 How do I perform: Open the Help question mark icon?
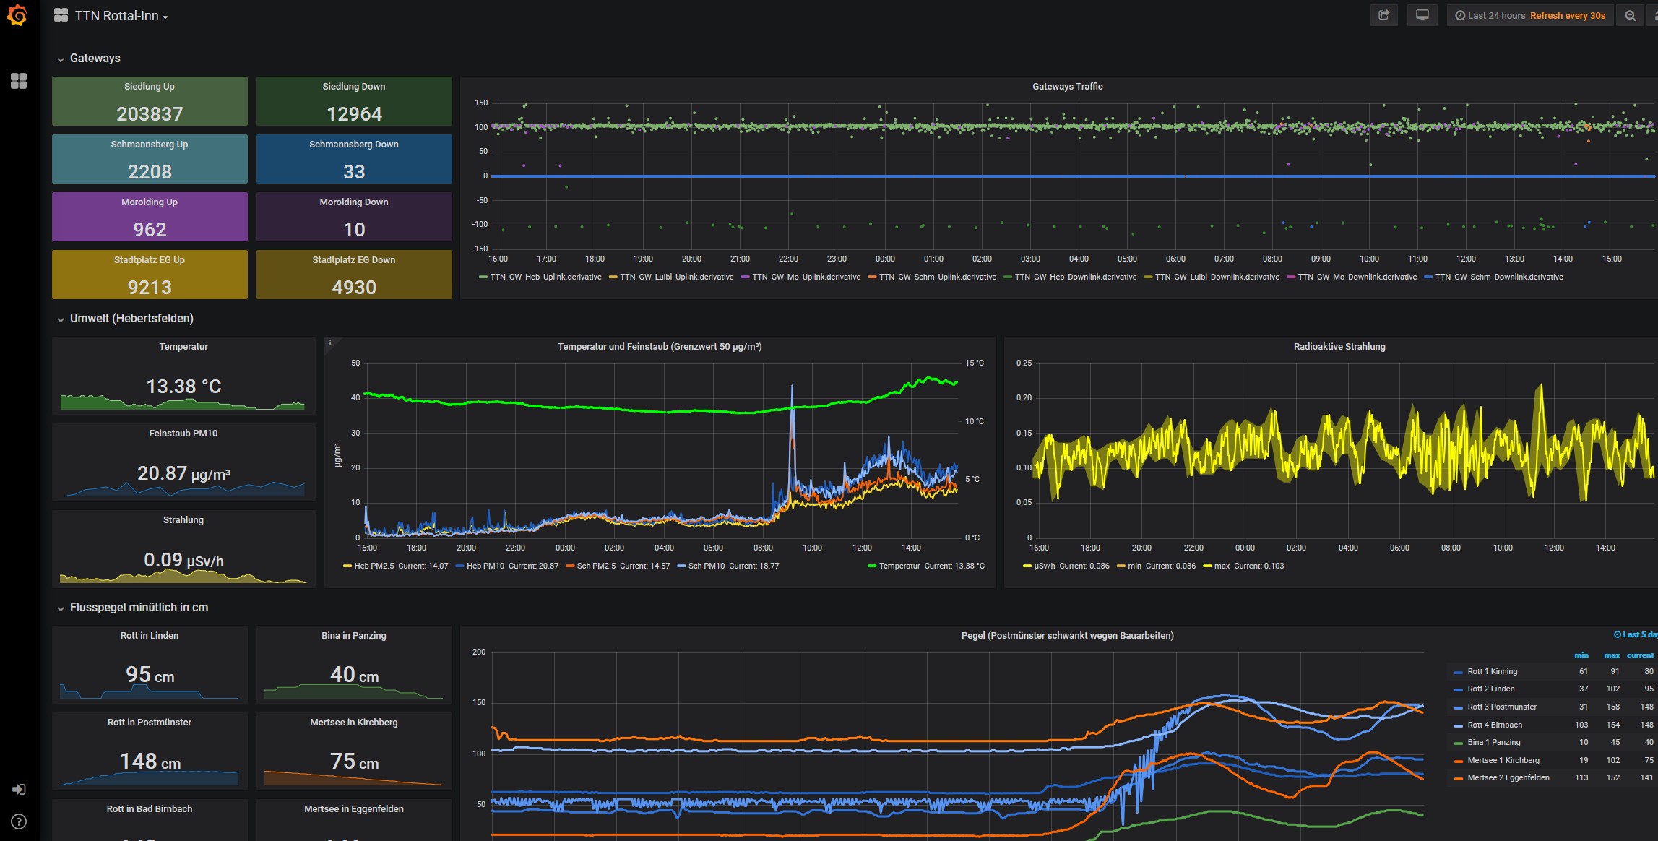point(19,821)
